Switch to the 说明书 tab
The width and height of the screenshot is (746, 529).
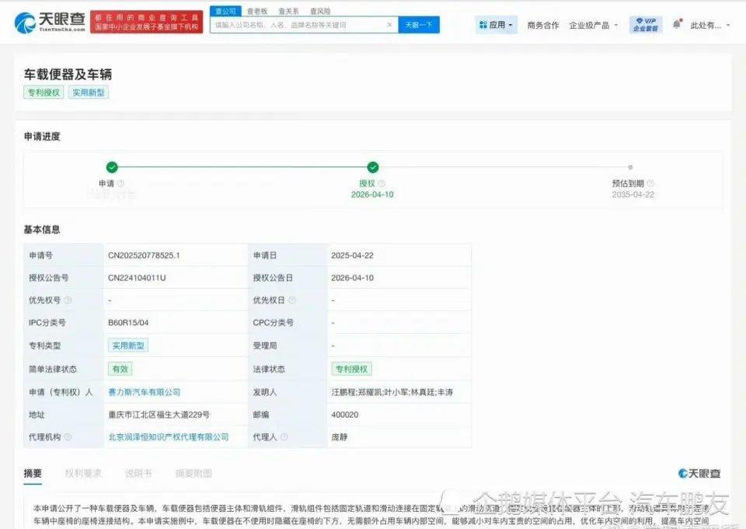pyautogui.click(x=138, y=473)
